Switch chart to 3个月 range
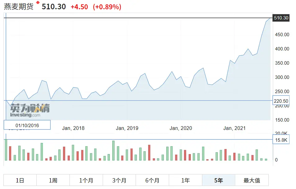Viewport: 296px width, 189px height. (x=119, y=180)
